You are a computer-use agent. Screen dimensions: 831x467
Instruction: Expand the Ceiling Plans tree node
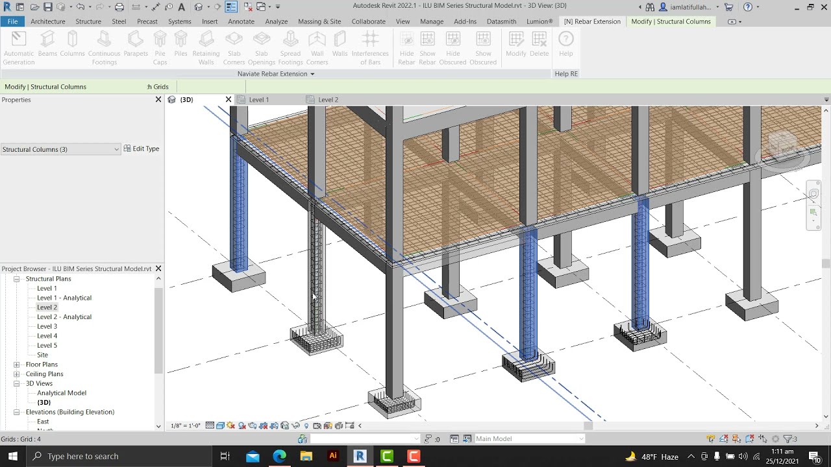pos(17,374)
